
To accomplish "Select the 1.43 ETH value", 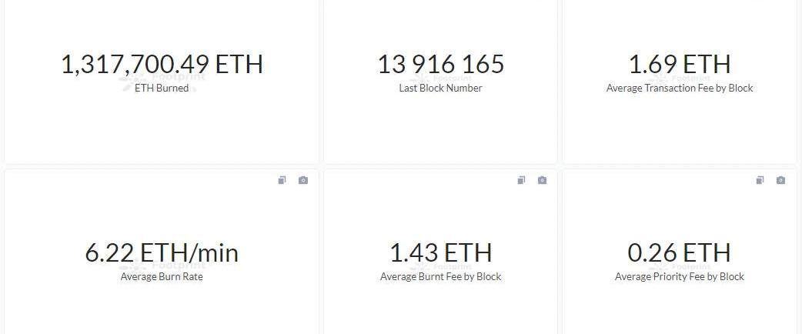I will pyautogui.click(x=440, y=253).
